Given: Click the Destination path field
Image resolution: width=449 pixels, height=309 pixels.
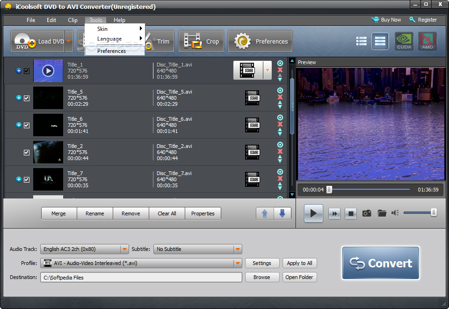Looking at the screenshot, I should 141,277.
